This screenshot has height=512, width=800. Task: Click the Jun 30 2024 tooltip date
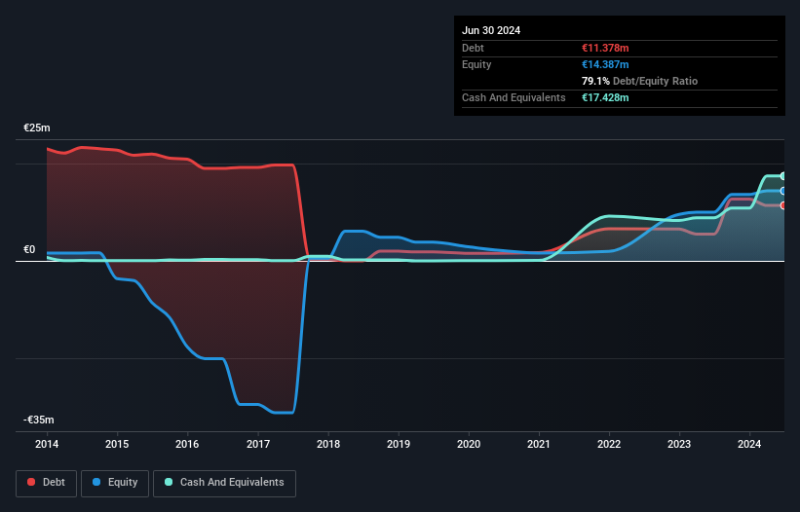[491, 30]
